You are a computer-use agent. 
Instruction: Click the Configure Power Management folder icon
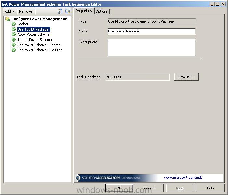7,19
